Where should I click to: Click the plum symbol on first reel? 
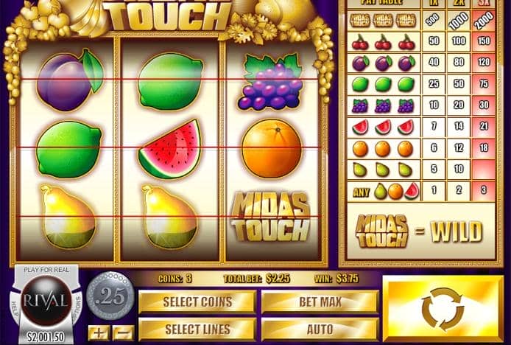point(70,80)
